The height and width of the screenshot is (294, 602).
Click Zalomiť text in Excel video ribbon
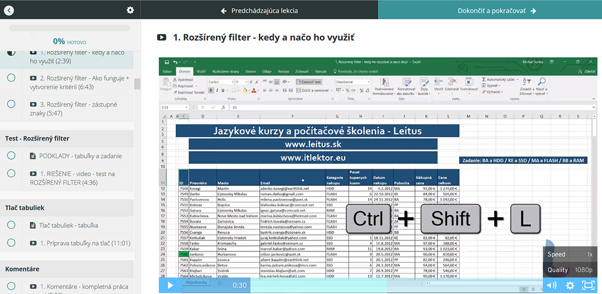(309, 82)
